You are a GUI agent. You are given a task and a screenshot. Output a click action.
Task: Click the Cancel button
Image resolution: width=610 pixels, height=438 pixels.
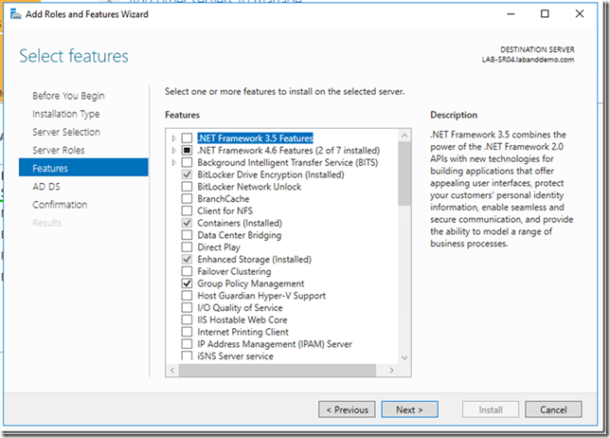coord(553,410)
